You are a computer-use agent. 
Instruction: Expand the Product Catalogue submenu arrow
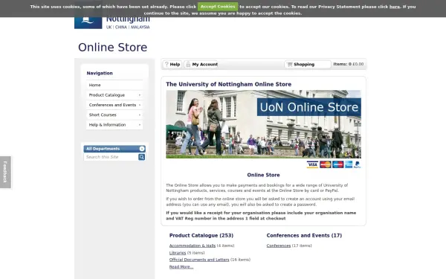pyautogui.click(x=140, y=95)
